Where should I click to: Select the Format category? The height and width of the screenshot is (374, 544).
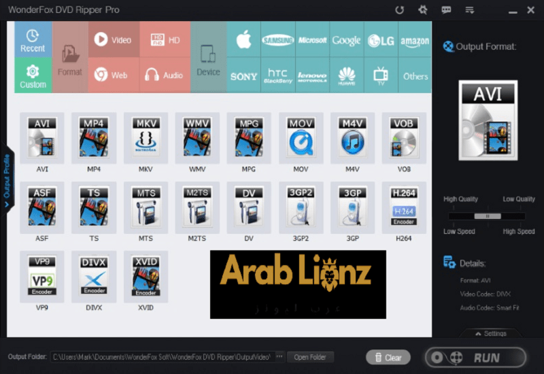pyautogui.click(x=70, y=57)
